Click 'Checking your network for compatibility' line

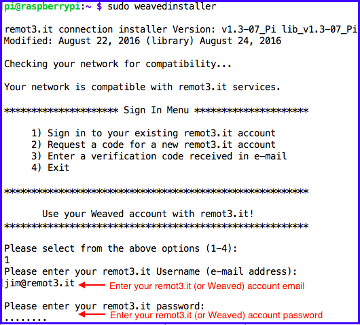click(118, 64)
